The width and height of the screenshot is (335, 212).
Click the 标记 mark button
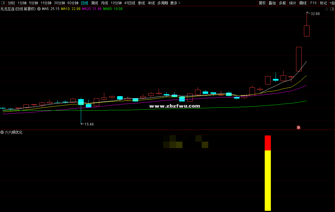[x=323, y=3]
